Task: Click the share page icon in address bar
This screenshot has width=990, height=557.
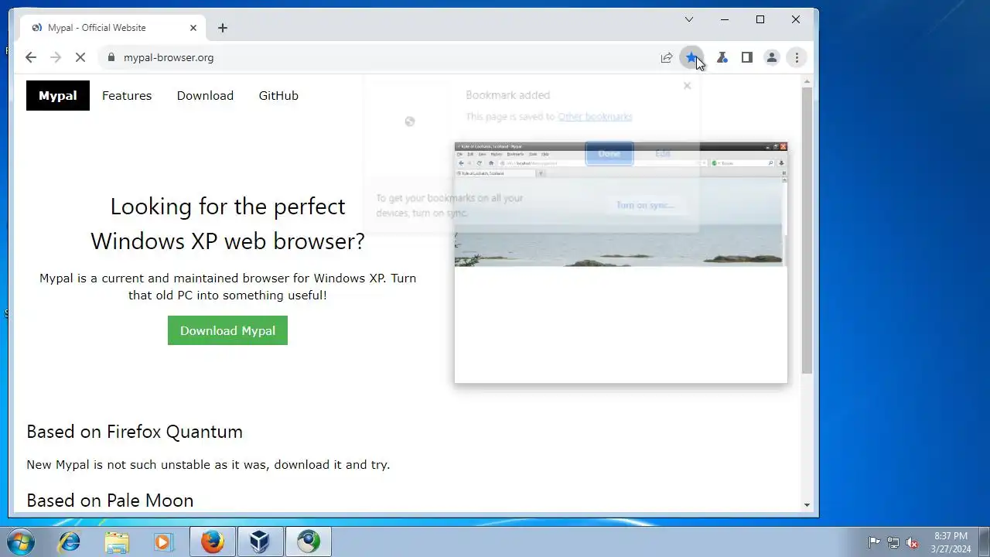Action: (667, 57)
